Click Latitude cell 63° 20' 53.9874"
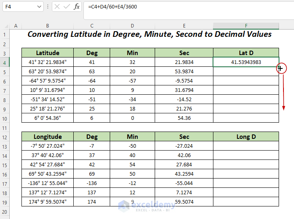The height and width of the screenshot is (219, 294). tap(48, 72)
